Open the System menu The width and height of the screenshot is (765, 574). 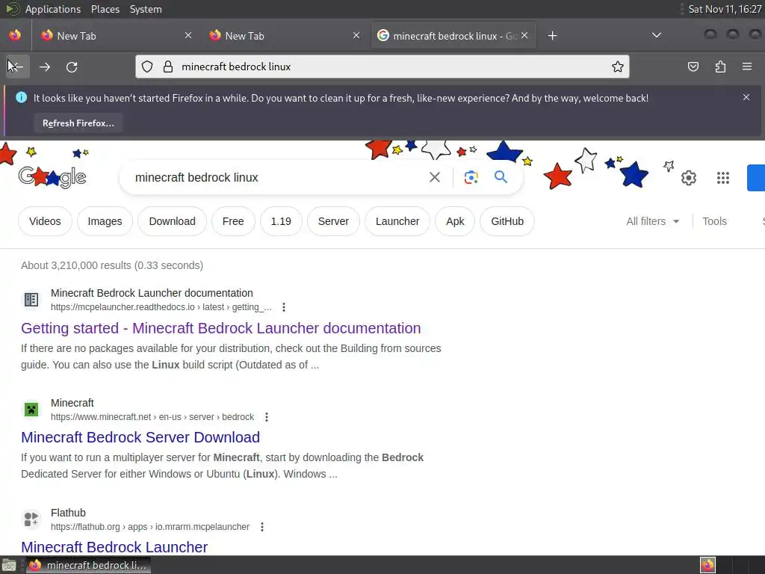click(x=146, y=9)
